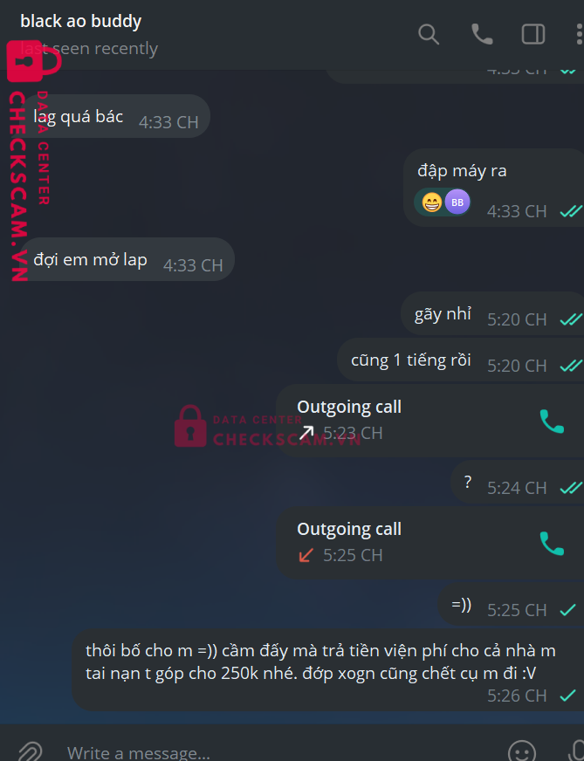Screen dimensions: 584x761
Task: Toggle the right sidebar panel icon
Action: click(x=533, y=34)
